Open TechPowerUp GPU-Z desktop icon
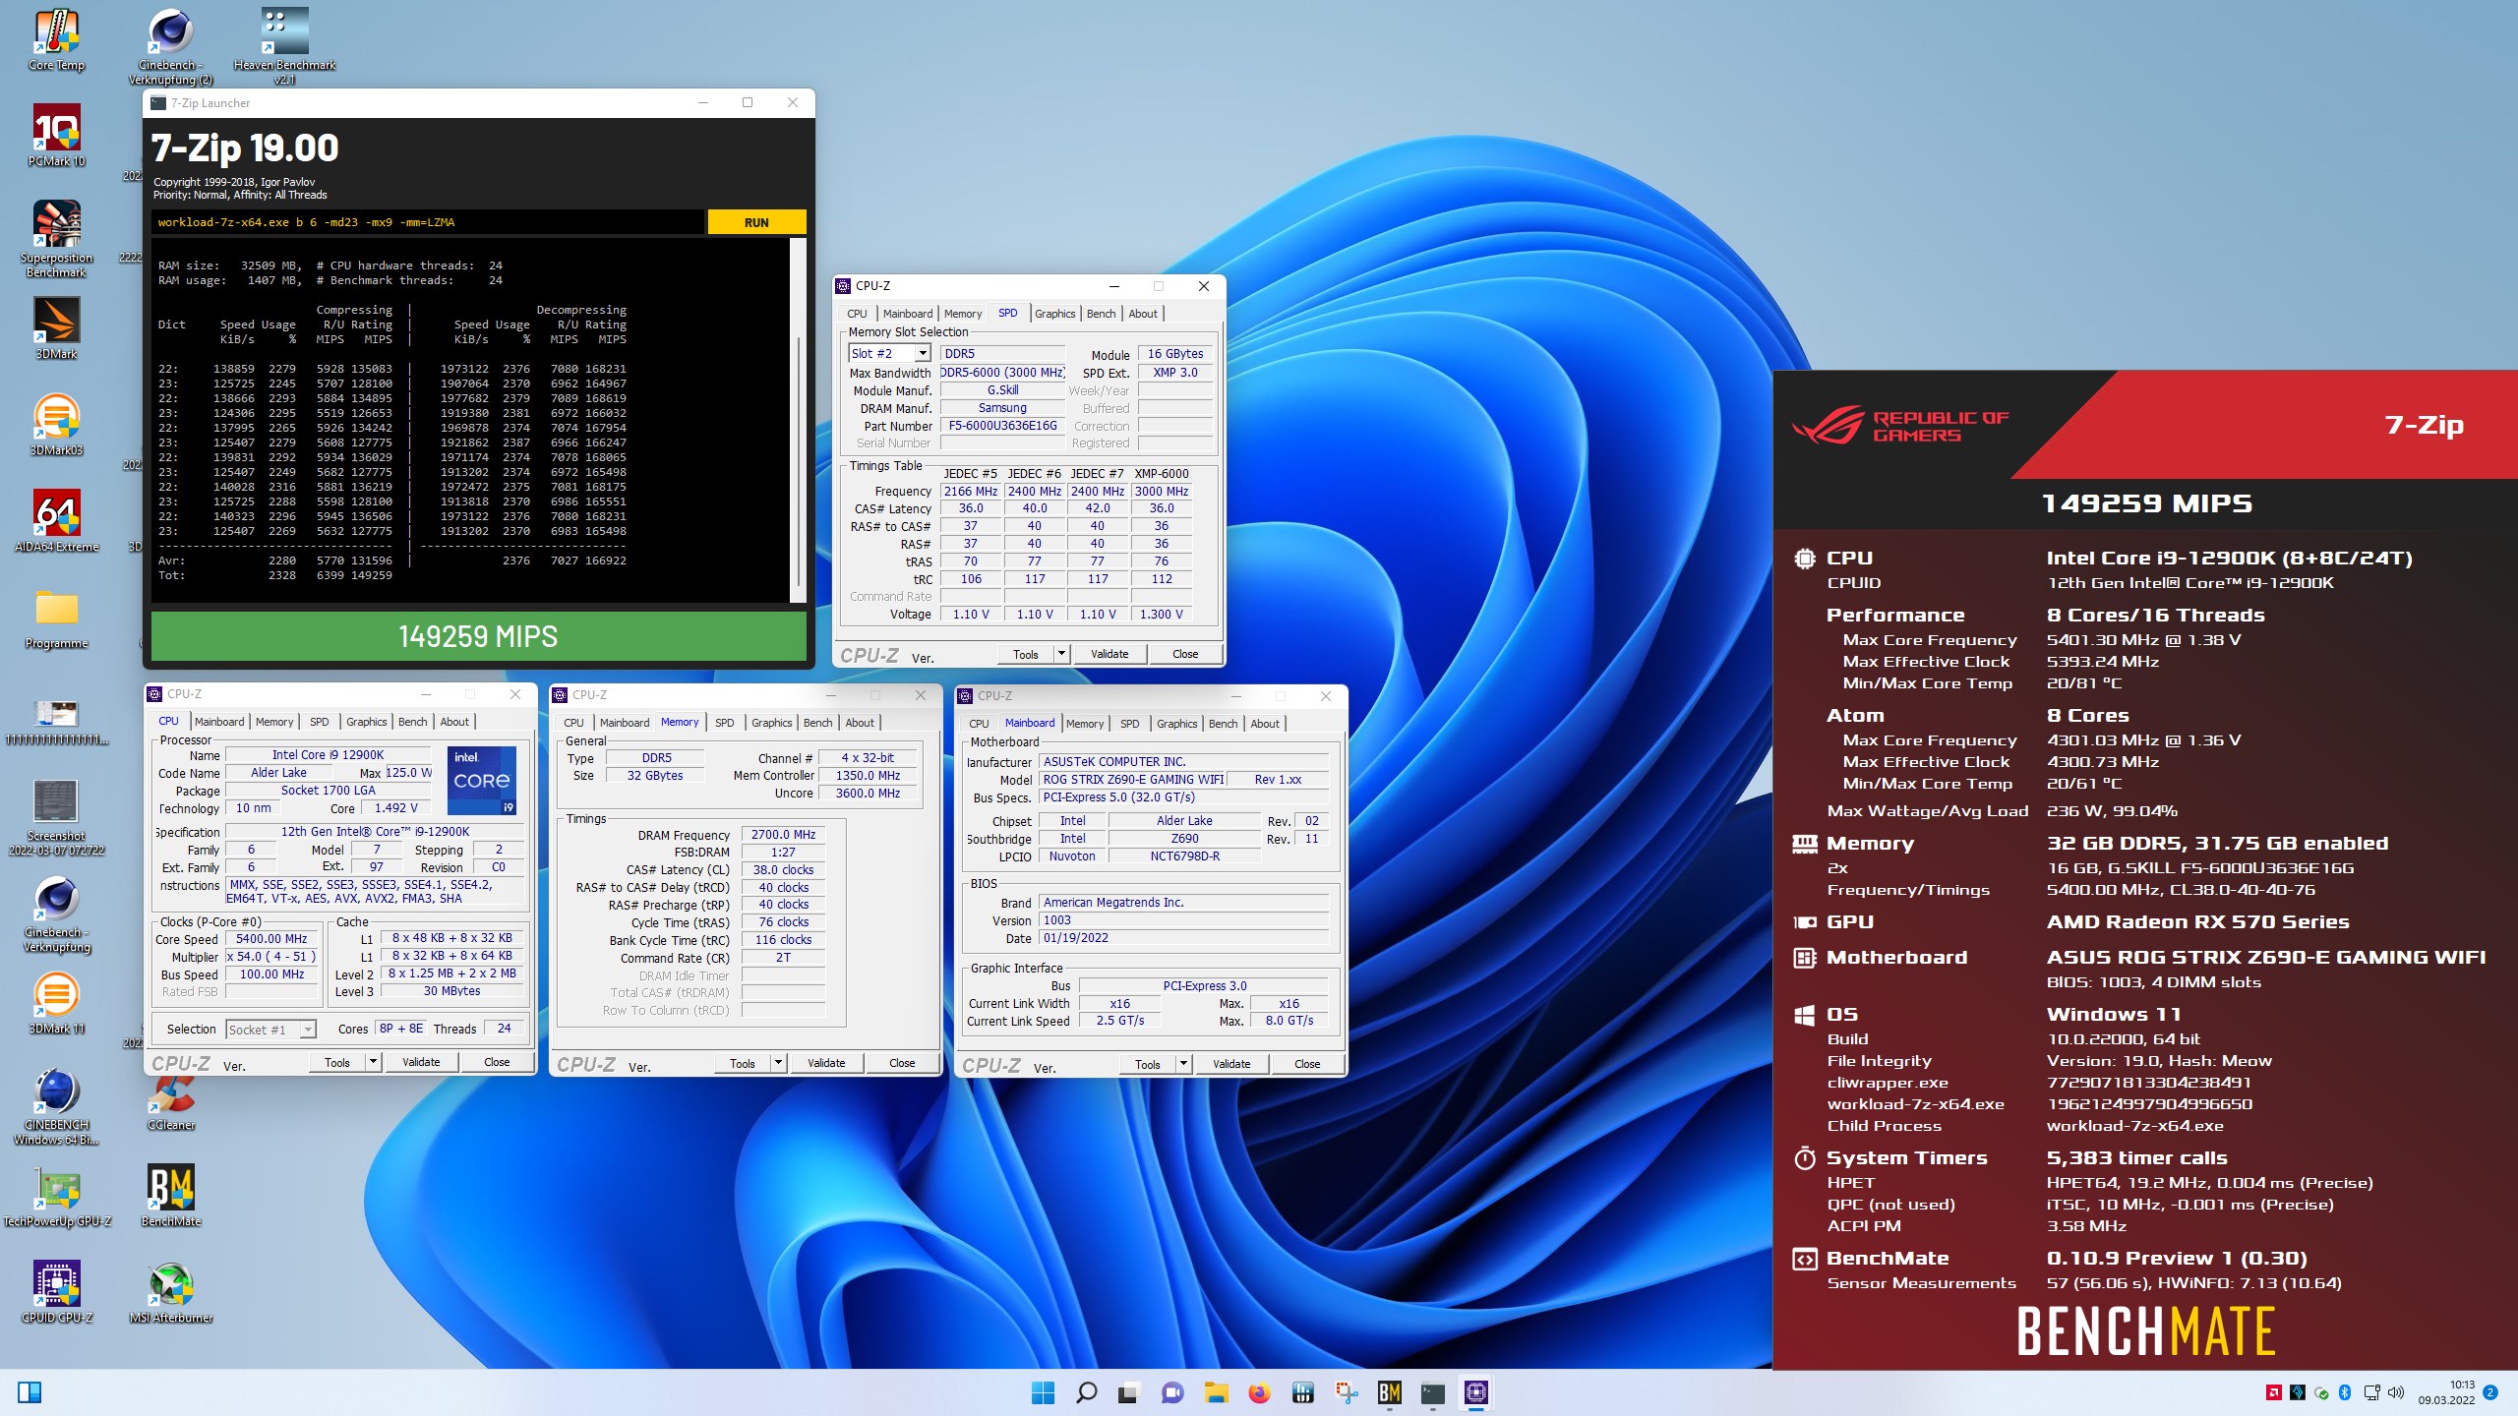 point(57,1196)
